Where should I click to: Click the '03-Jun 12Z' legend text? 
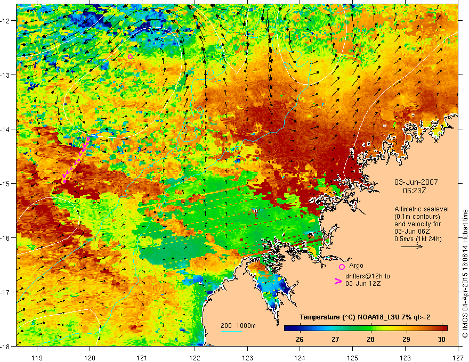click(x=363, y=284)
